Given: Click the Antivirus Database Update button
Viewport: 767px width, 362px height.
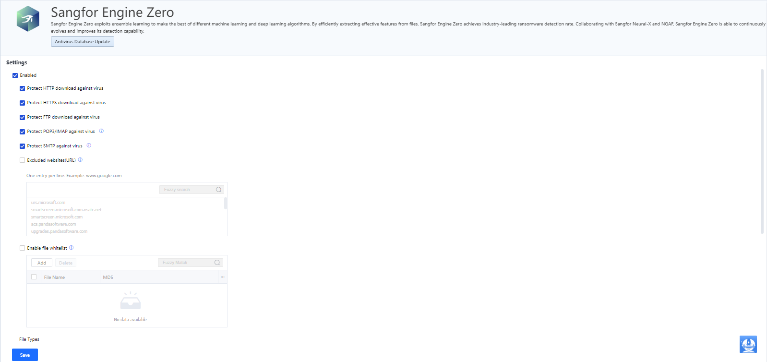Looking at the screenshot, I should tap(83, 42).
